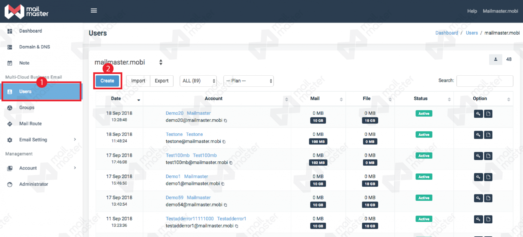523x237 pixels.
Task: Open Mail Route from the sidebar
Action: (30, 124)
